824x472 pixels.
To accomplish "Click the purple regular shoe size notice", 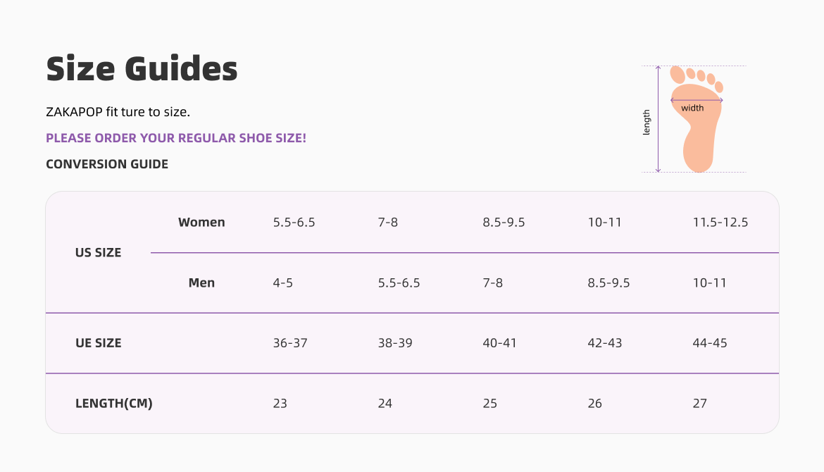I will [x=176, y=138].
